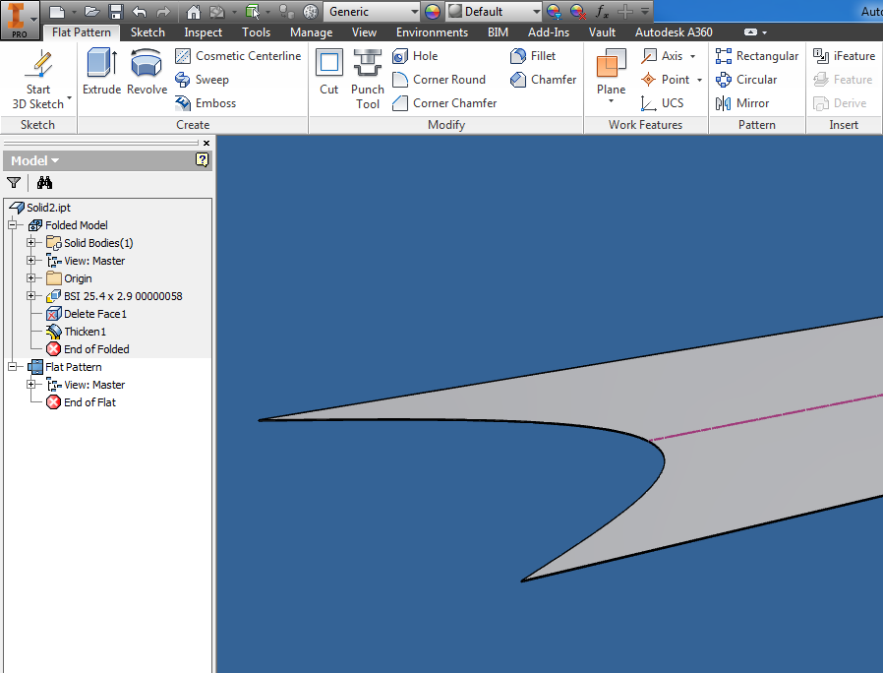
Task: Expand the Solid Bodies(1) node
Action: coord(29,243)
